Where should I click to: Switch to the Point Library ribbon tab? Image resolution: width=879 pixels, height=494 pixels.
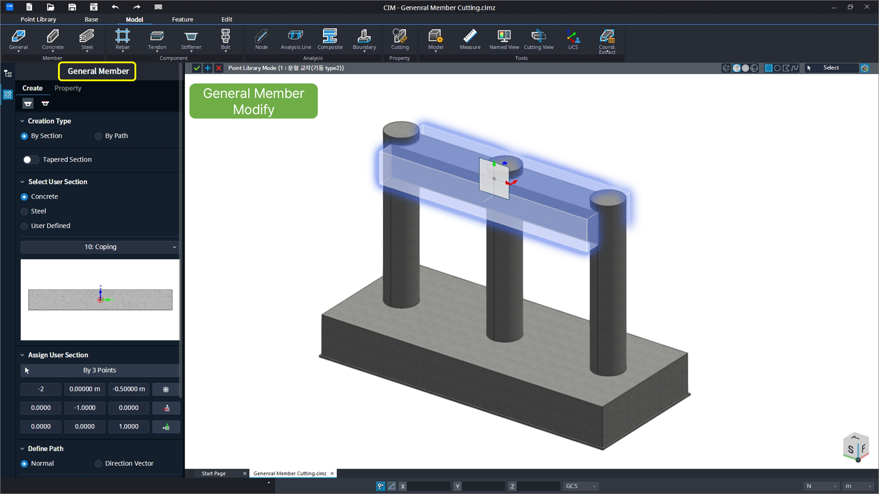tap(38, 19)
